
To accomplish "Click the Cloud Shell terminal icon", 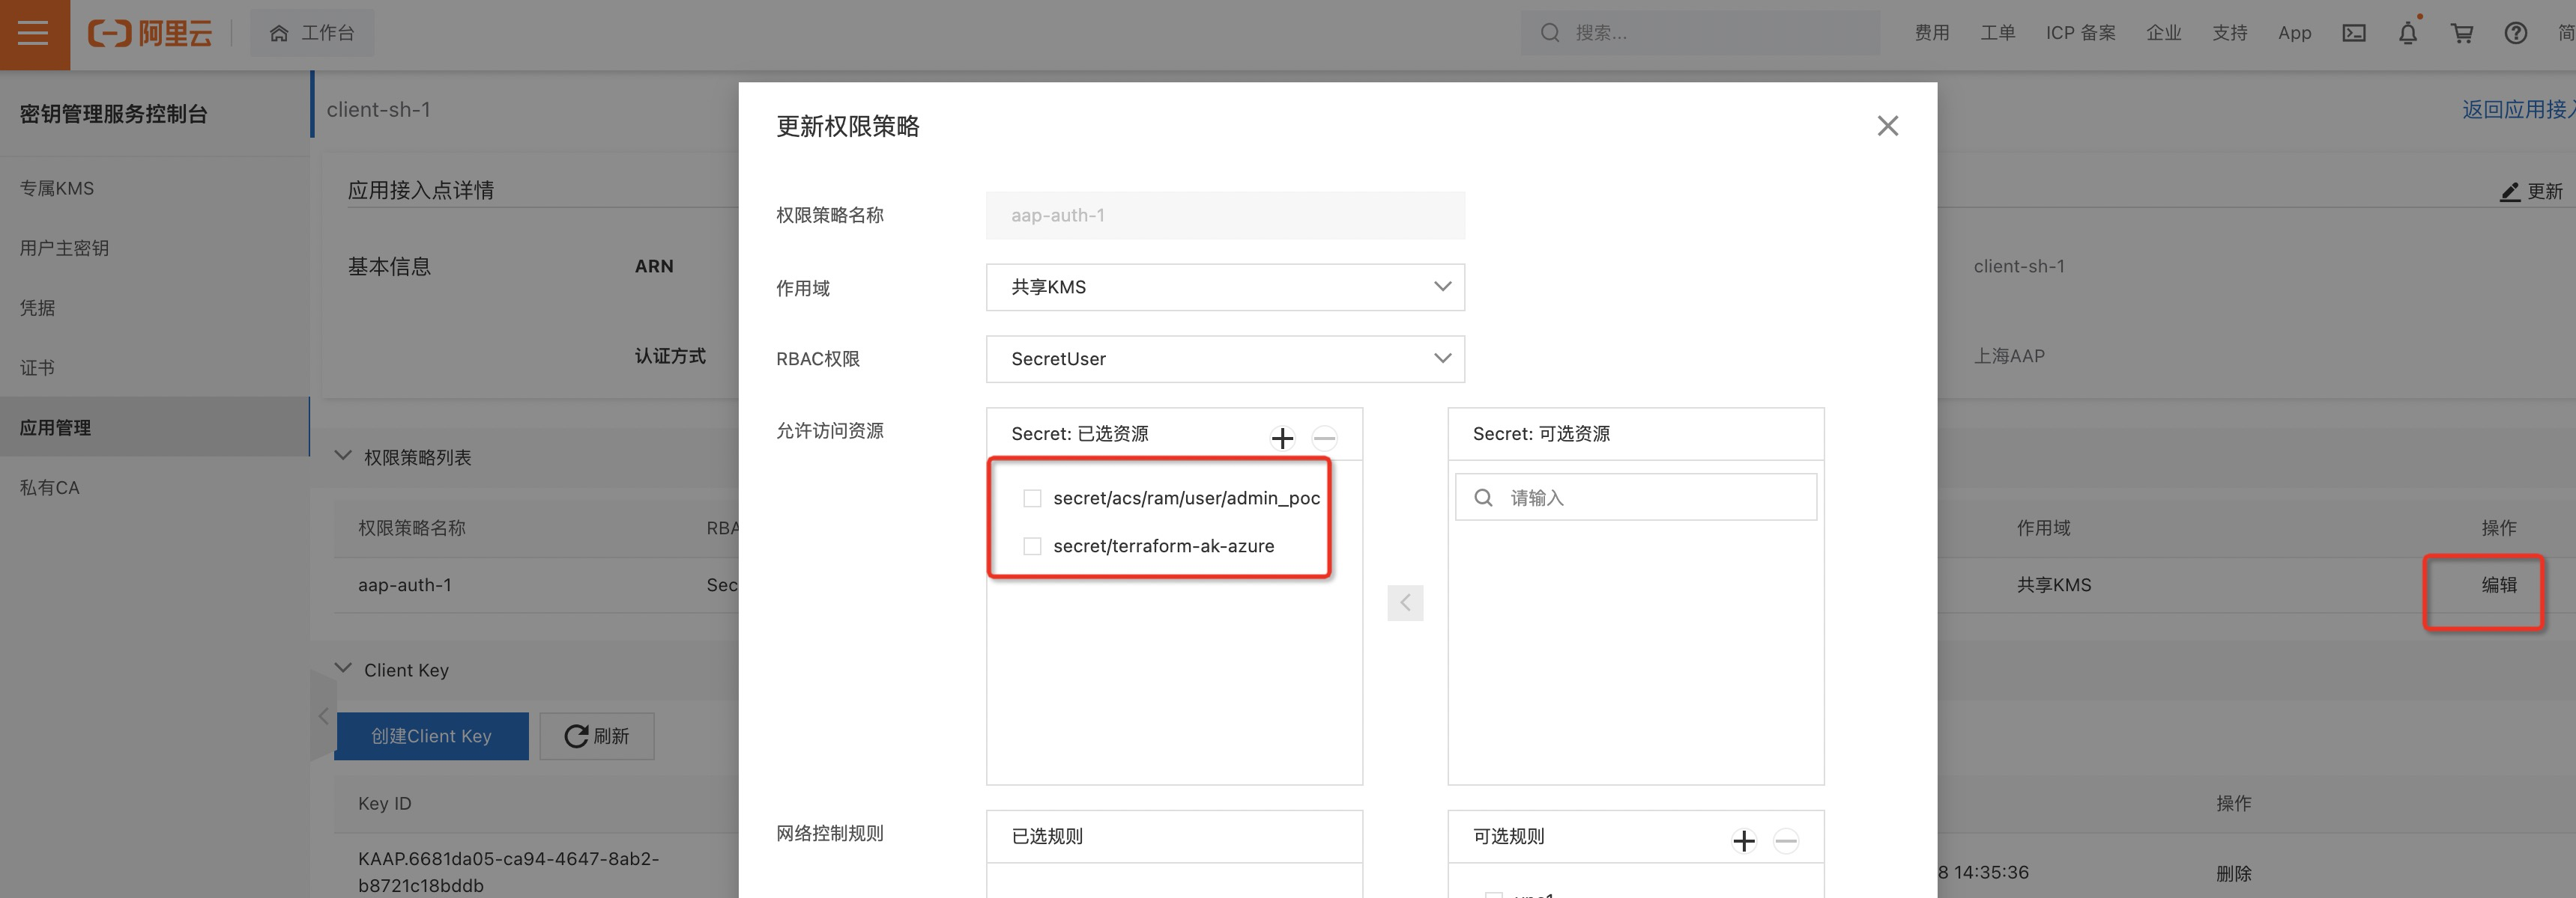I will [2354, 33].
